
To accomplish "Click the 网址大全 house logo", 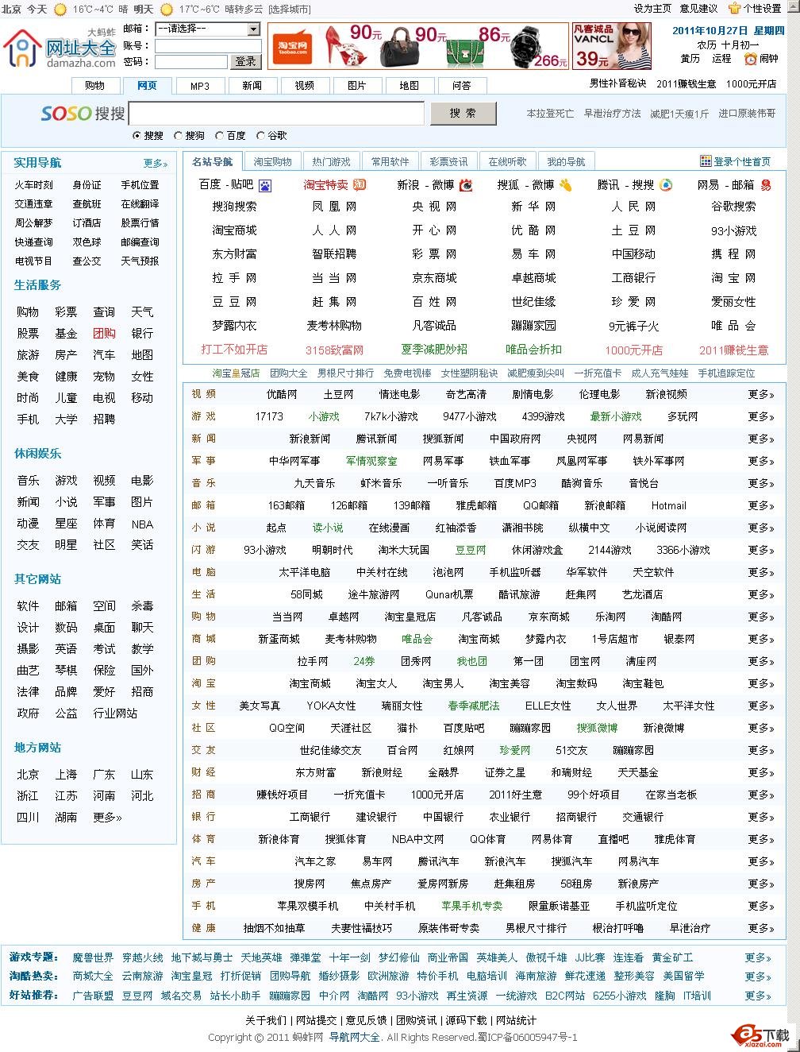I will point(24,49).
